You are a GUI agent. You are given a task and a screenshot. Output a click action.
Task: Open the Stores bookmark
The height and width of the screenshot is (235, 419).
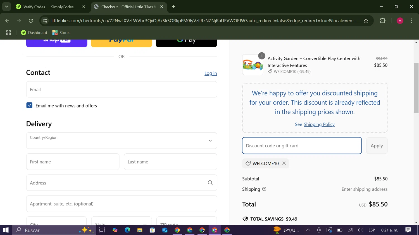[x=61, y=33]
